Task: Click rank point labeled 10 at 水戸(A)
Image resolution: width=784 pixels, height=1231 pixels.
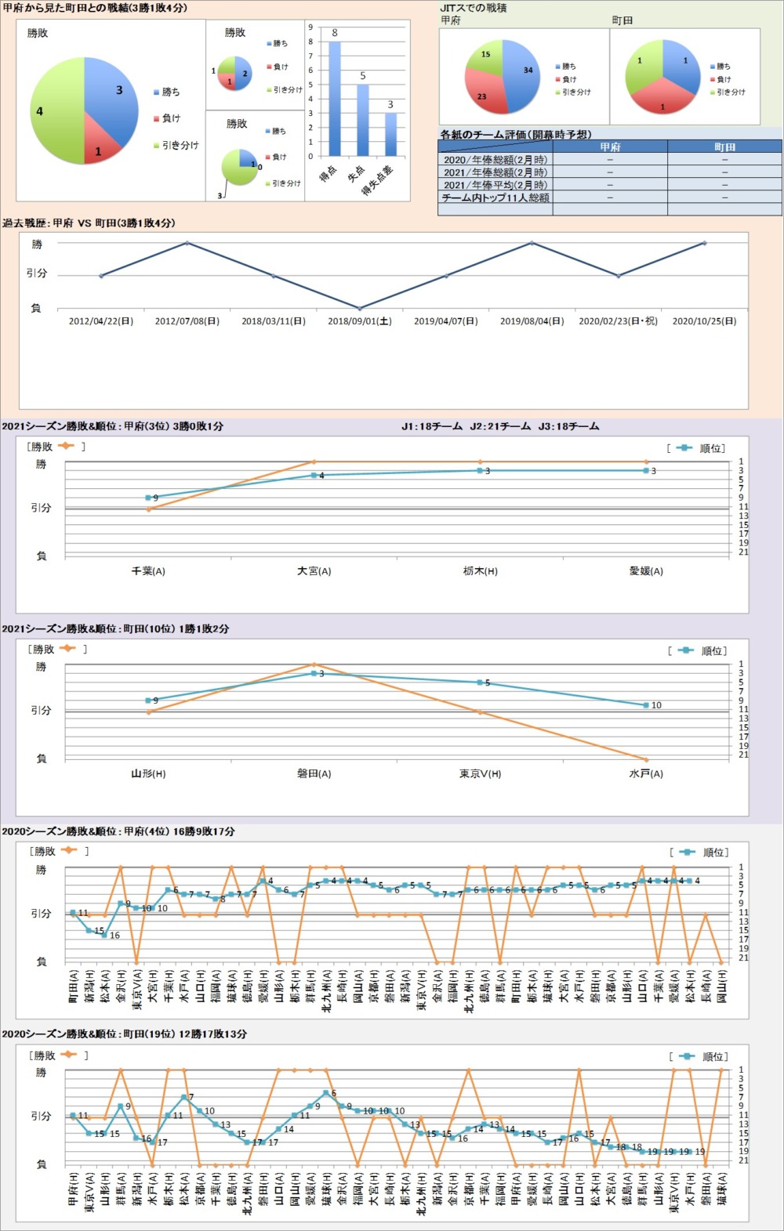Action: coord(646,705)
